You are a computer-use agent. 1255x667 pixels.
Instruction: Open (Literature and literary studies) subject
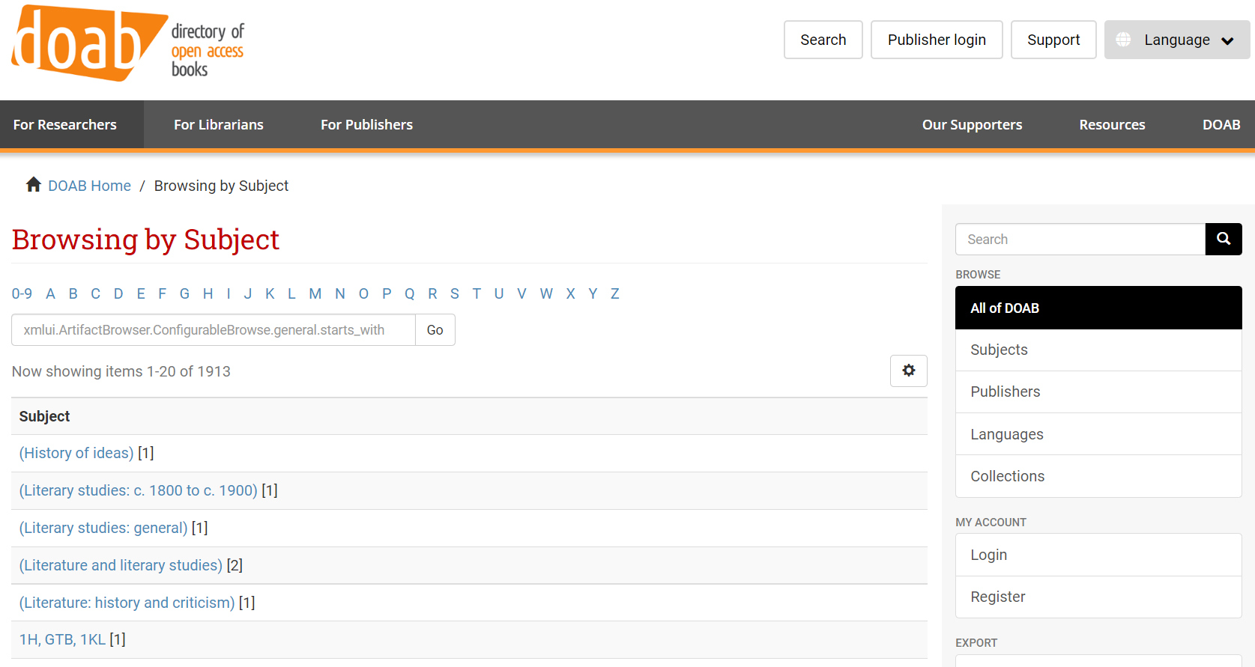tap(121, 565)
